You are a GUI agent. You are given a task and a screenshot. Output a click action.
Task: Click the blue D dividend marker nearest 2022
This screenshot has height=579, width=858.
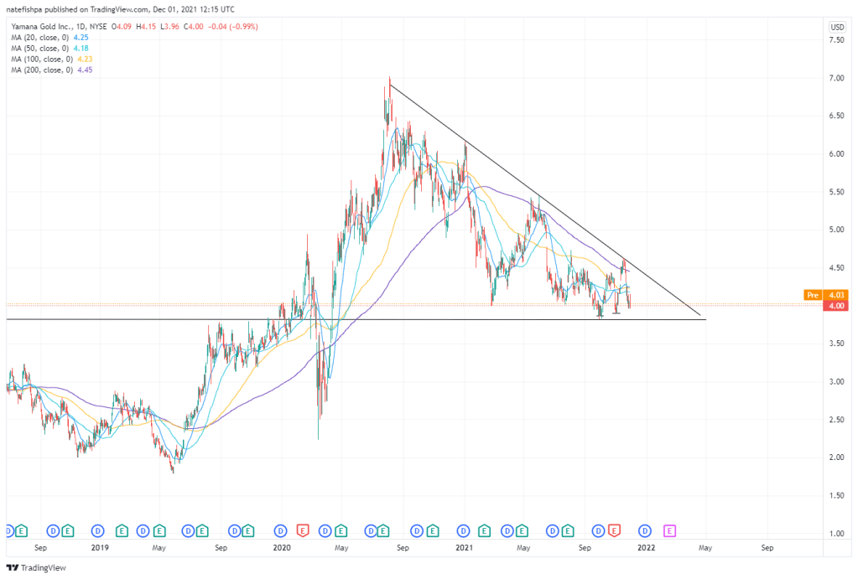pos(645,530)
